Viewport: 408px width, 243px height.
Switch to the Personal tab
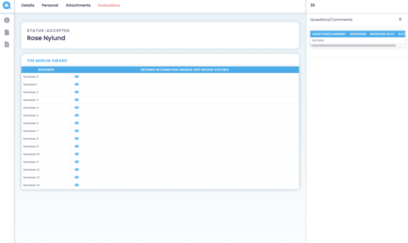(50, 5)
